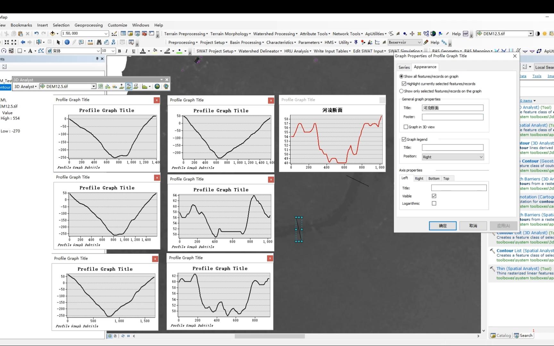Open the Table of Contents window icon
Viewport: 554px width, 346px height.
click(x=123, y=33)
